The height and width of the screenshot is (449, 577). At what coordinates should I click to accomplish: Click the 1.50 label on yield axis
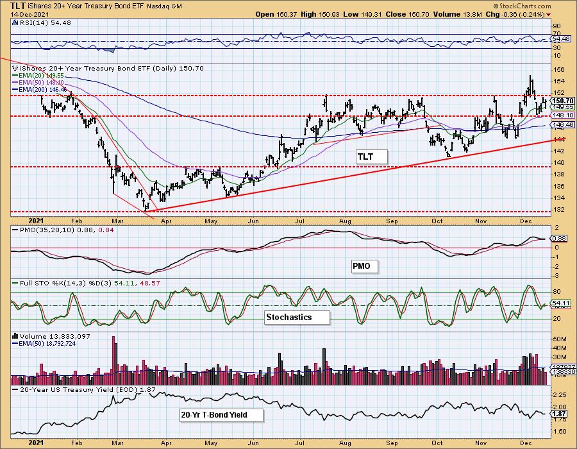coord(559,431)
